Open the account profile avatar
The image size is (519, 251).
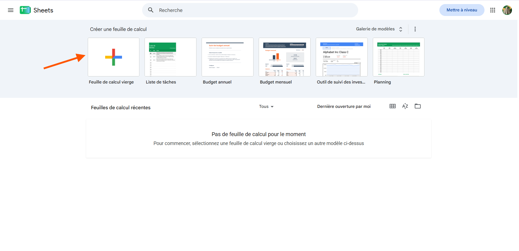coord(507,10)
